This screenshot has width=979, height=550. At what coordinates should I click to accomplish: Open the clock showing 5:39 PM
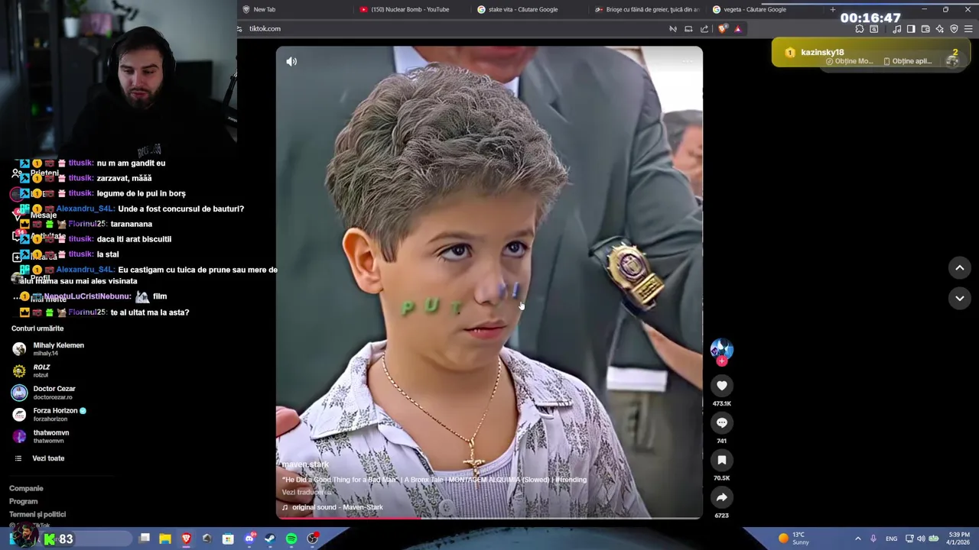(959, 539)
